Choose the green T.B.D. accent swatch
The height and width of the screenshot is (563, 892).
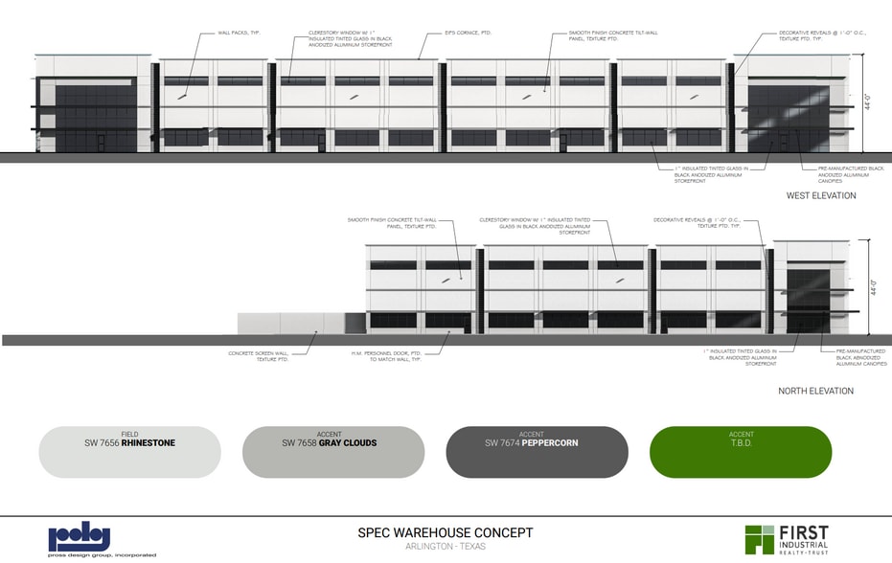pyautogui.click(x=740, y=452)
